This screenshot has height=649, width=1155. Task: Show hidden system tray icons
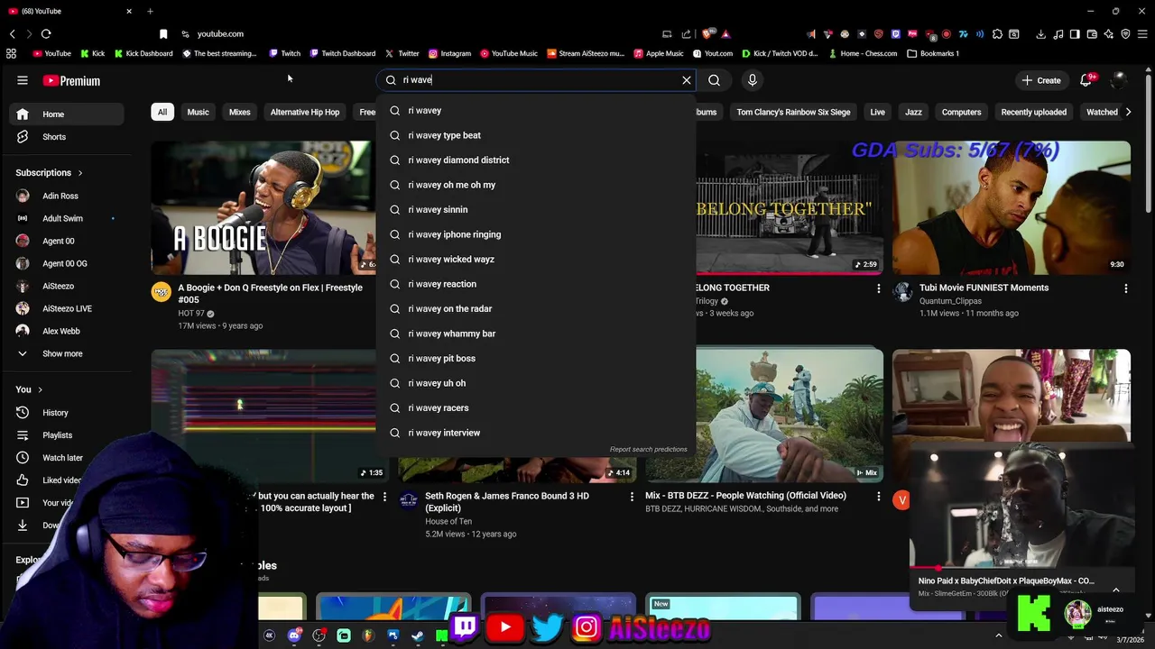pos(998,635)
